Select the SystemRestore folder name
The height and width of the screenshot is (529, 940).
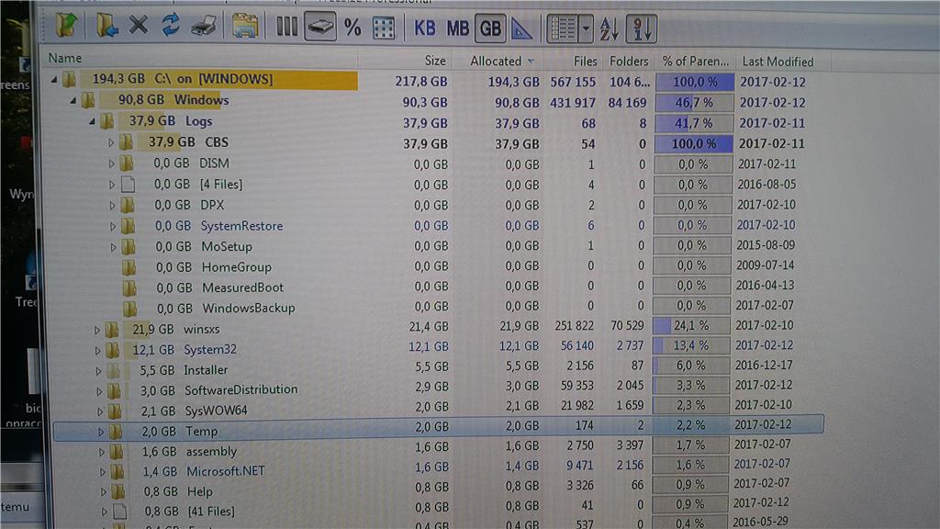pos(241,226)
